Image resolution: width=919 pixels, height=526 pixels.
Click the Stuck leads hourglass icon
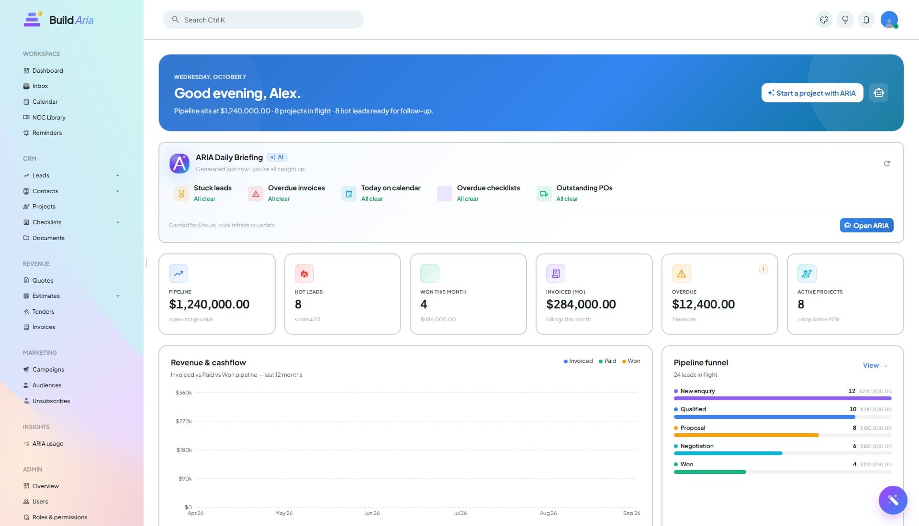(181, 194)
